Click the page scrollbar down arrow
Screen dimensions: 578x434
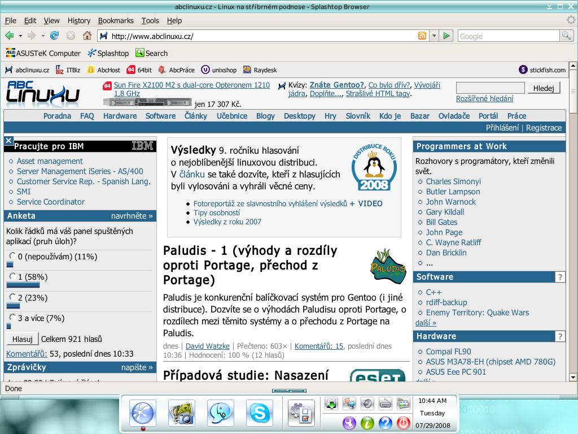[x=573, y=377]
